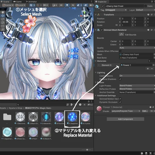This screenshot has width=155, height=155.
Task: Toggle the Static checkbox
Action: tap(146, 6)
